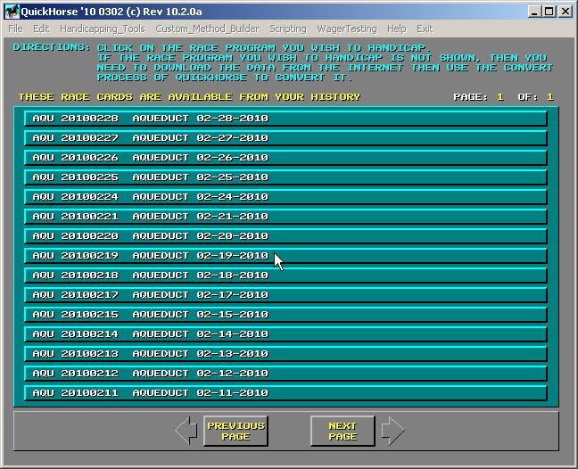Screen dimensions: 578x469
Task: Click the QuickHorse app icon in title bar
Action: [x=12, y=11]
